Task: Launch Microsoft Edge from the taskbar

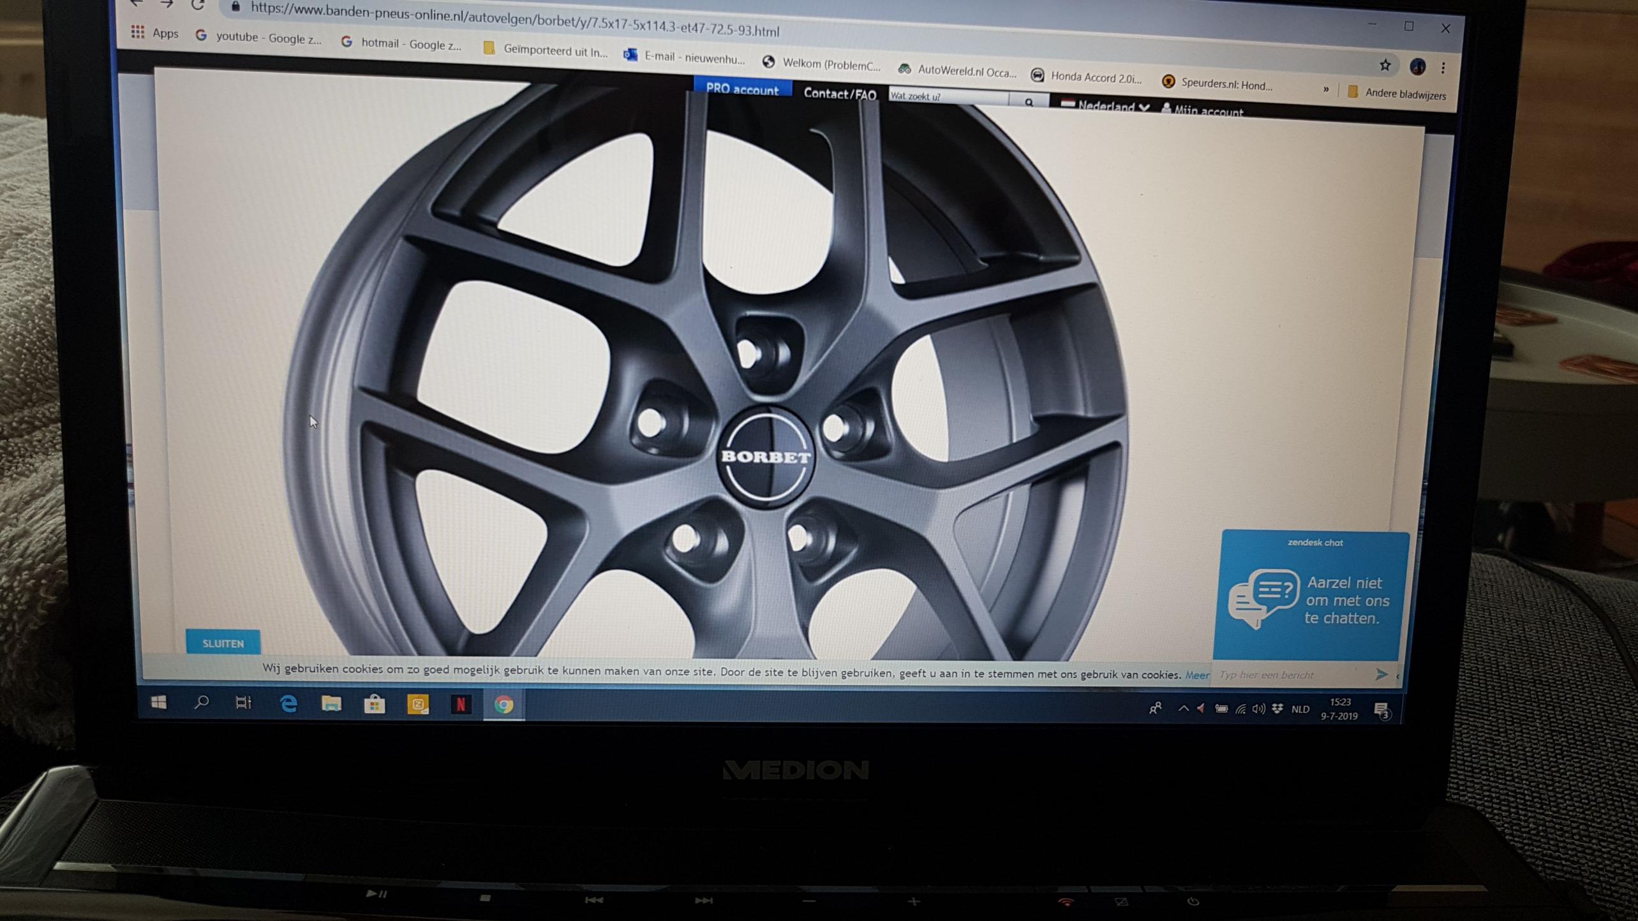Action: click(x=288, y=704)
